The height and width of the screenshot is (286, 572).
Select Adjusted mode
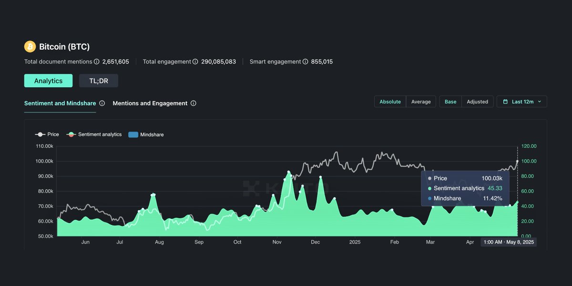477,102
